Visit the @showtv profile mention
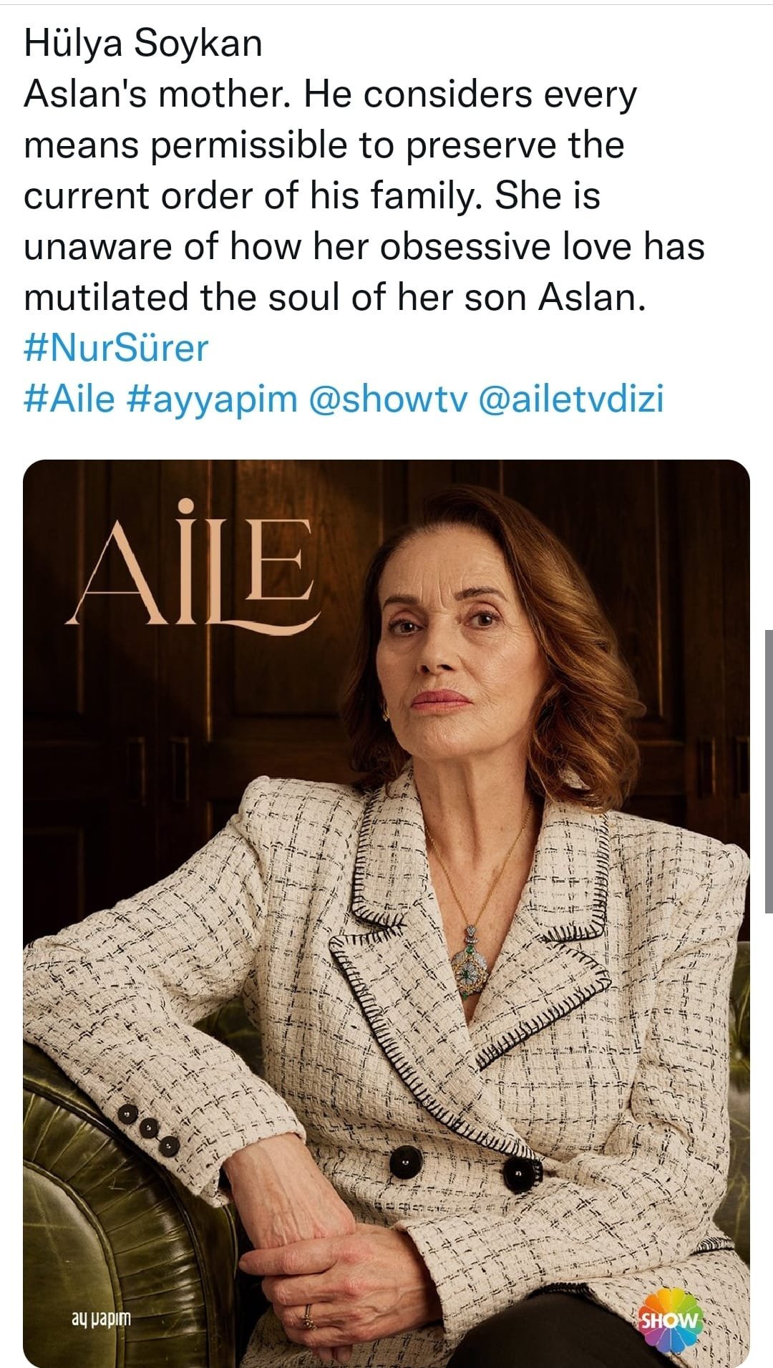Image resolution: width=773 pixels, height=1368 pixels. pos(387,399)
